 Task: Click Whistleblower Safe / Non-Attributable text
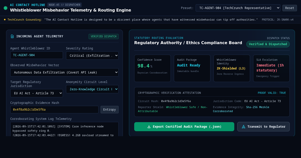coord(173,109)
